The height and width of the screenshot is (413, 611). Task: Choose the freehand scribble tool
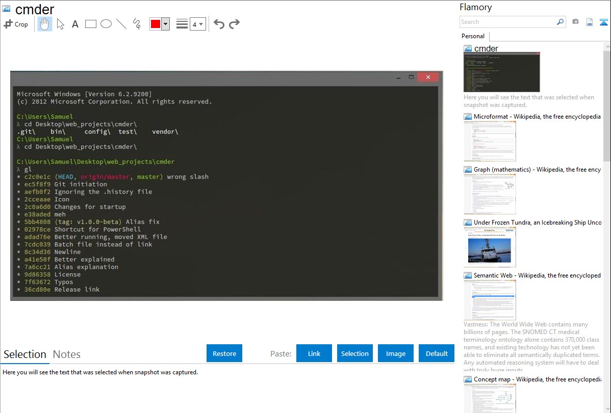pos(137,24)
